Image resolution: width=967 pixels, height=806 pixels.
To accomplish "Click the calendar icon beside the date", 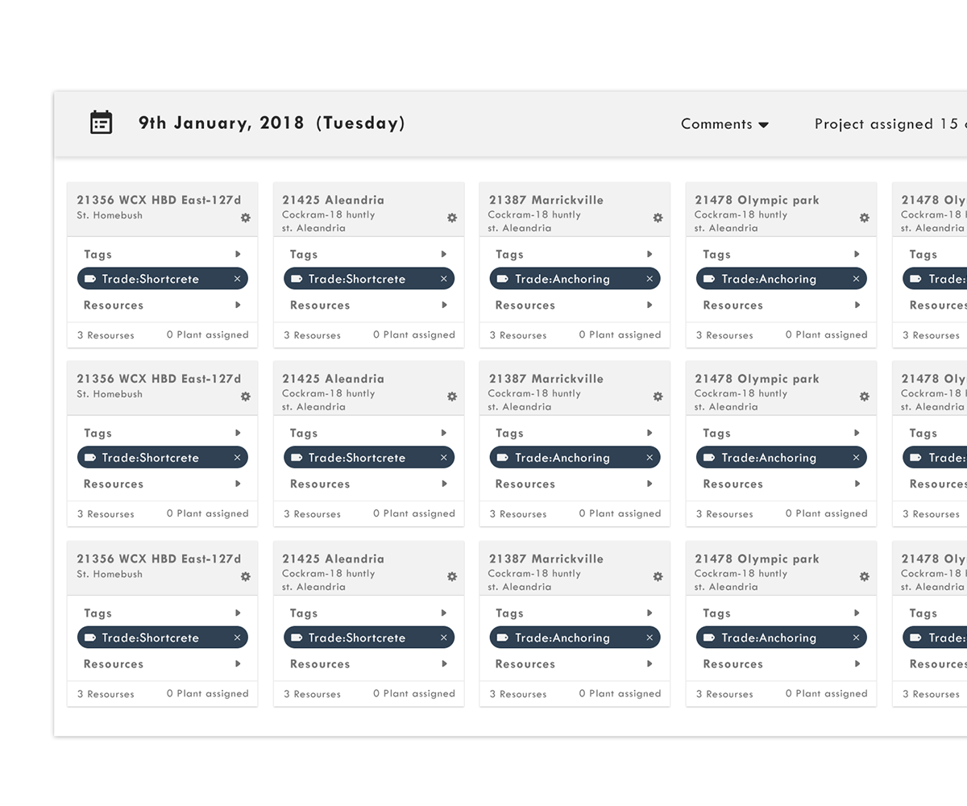I will pos(101,123).
